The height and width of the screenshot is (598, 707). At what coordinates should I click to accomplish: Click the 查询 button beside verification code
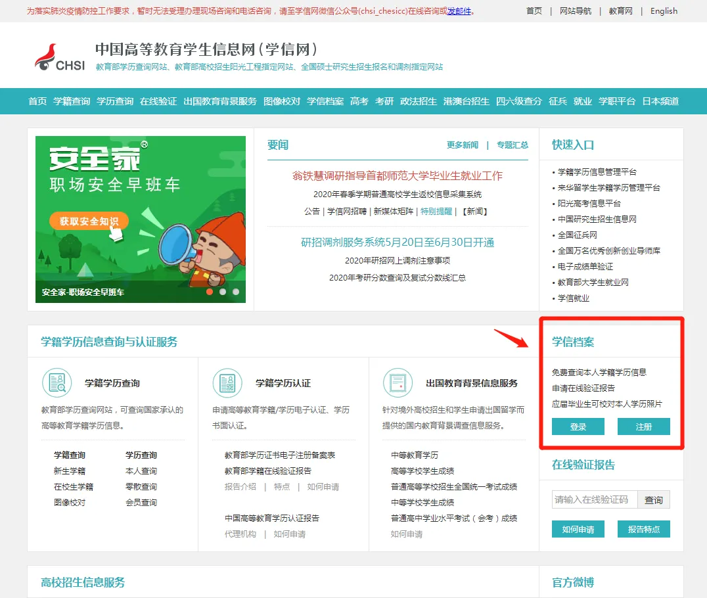pyautogui.click(x=653, y=499)
